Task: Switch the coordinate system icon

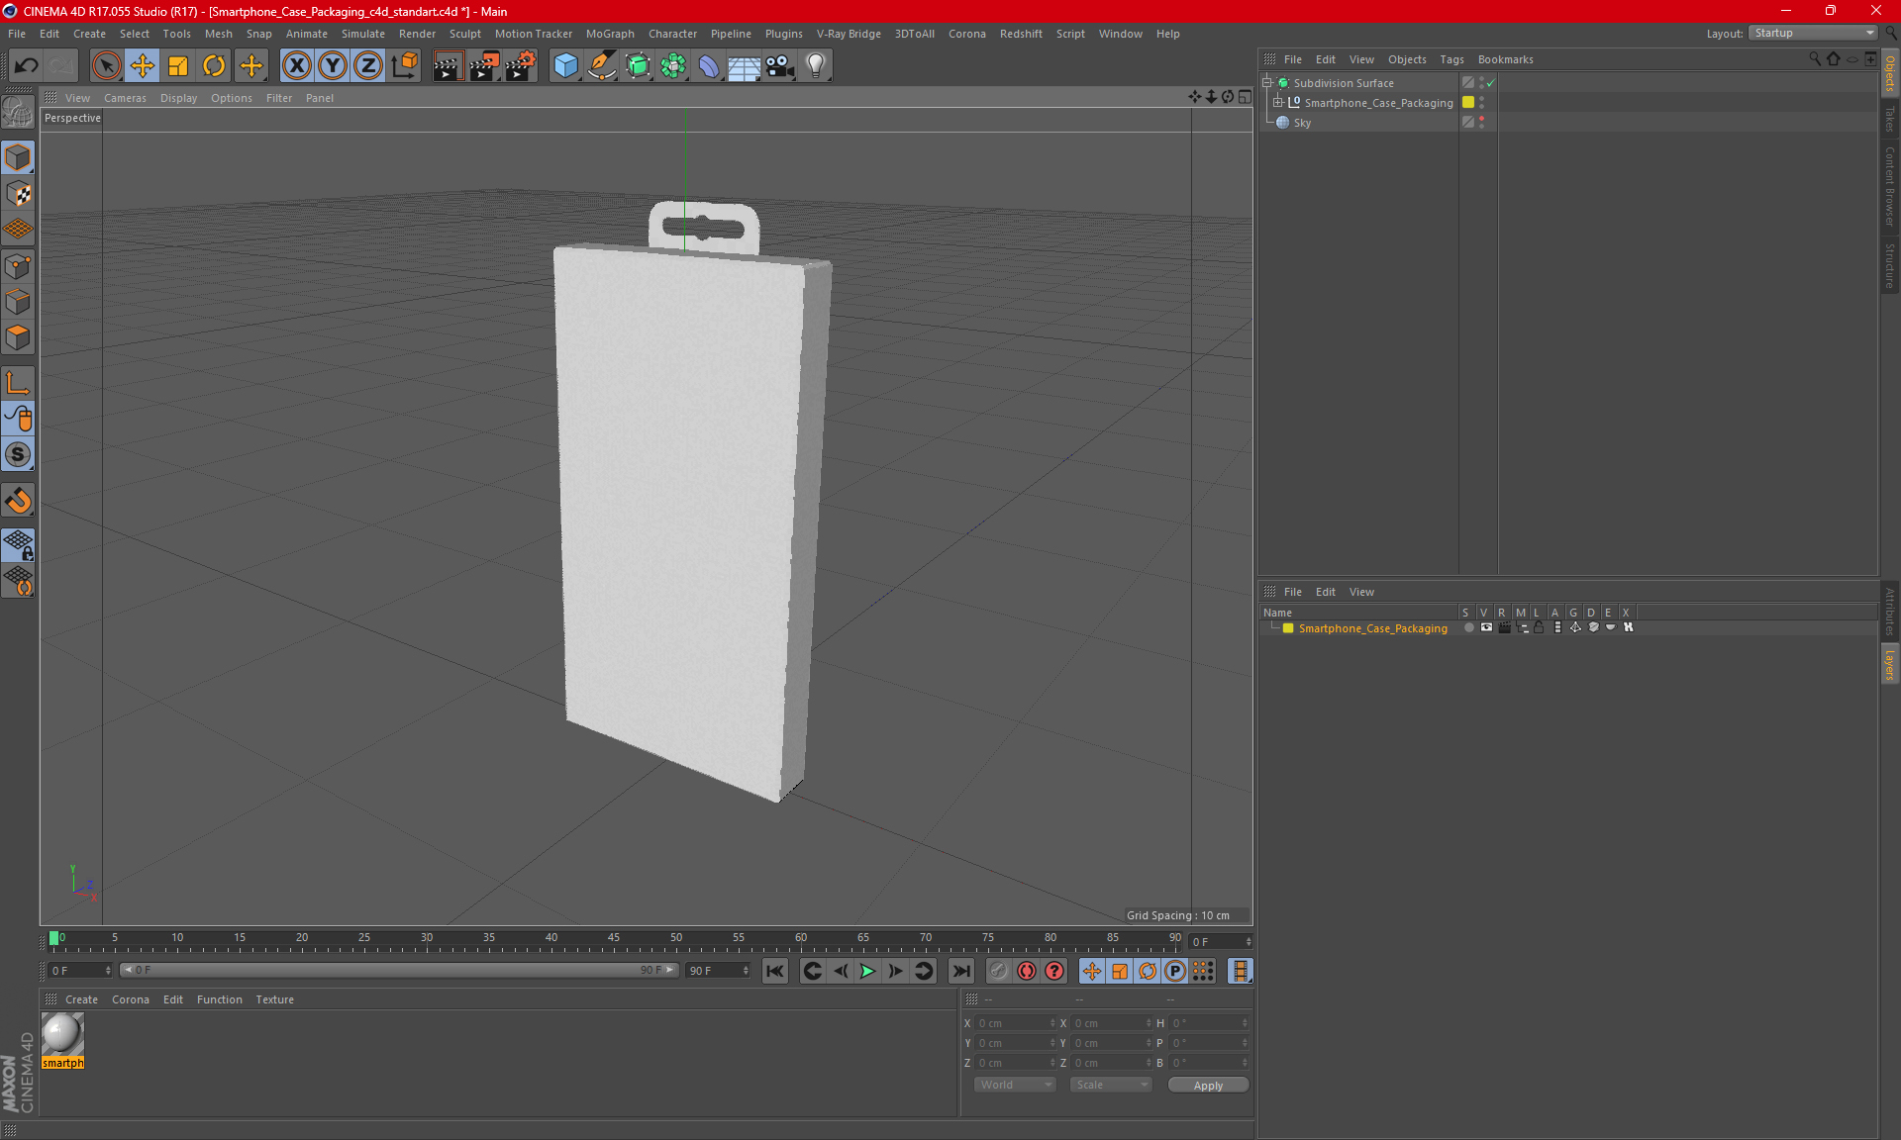Action: 404,66
